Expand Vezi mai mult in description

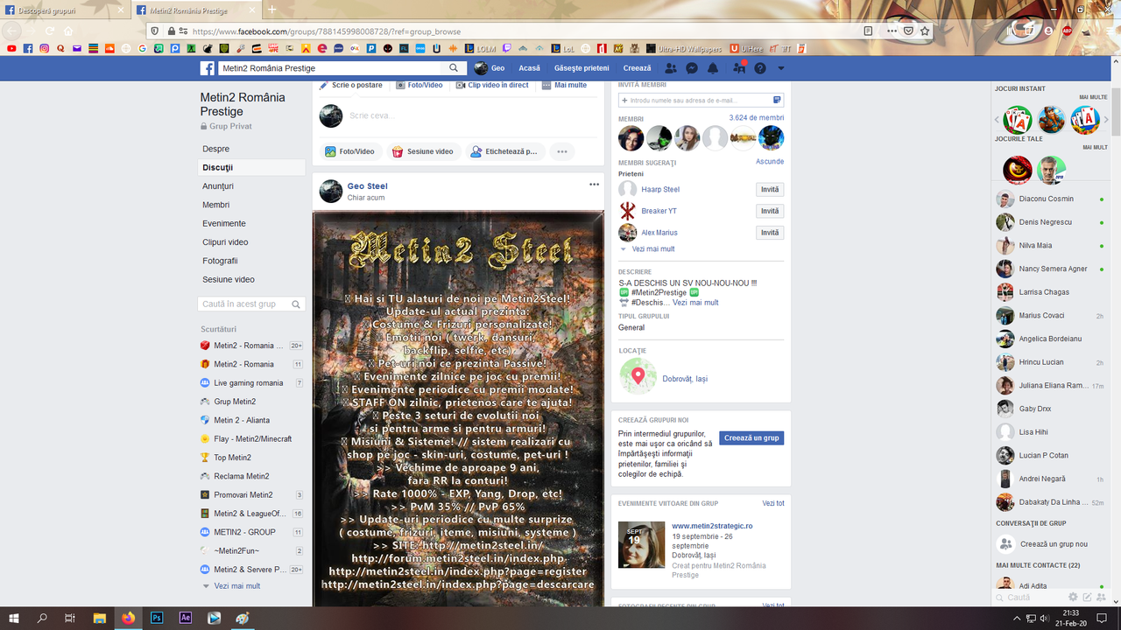point(695,303)
